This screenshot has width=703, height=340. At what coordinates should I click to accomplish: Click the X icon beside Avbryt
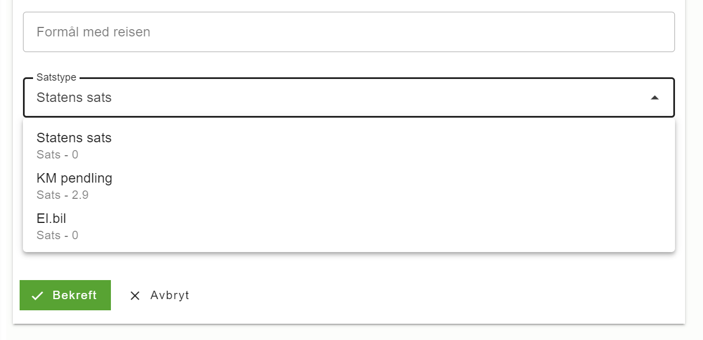(135, 296)
